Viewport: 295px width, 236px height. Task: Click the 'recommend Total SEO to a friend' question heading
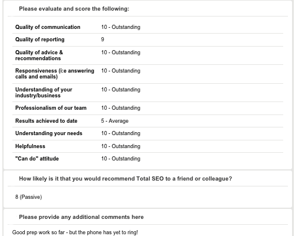click(x=125, y=179)
